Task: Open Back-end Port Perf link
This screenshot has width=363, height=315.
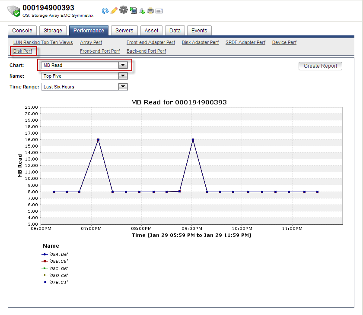Action: [146, 51]
